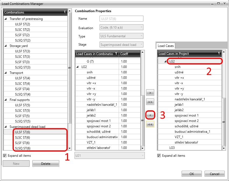The height and width of the screenshot is (181, 229).
Task: Collapse LG2 in Load Cases in Combination
Action: pyautogui.click(x=77, y=67)
